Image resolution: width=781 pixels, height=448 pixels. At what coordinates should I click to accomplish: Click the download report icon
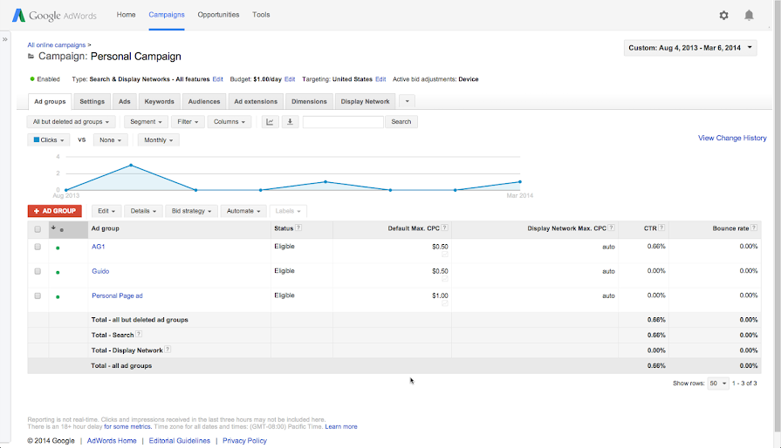coord(291,122)
